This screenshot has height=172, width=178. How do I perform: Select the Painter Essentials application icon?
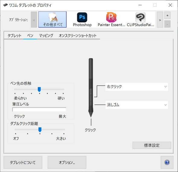click(111, 19)
